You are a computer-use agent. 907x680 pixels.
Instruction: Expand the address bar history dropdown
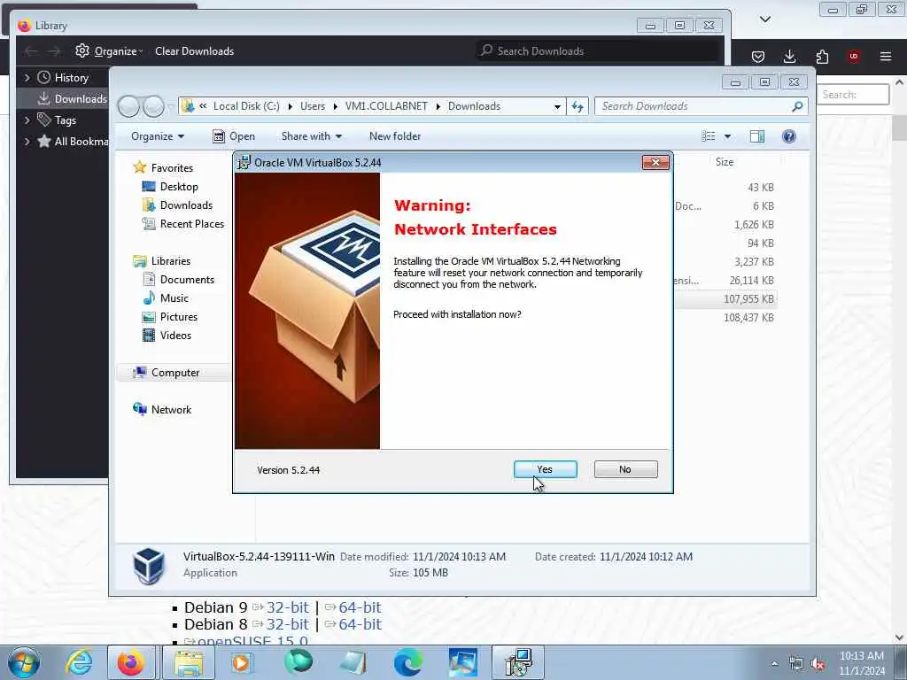click(x=557, y=106)
